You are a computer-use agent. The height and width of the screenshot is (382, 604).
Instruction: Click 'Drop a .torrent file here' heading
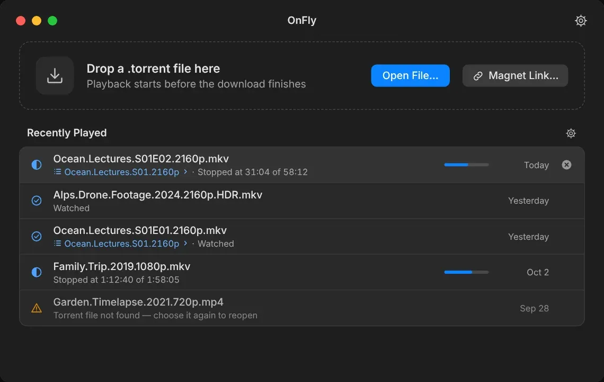(153, 68)
